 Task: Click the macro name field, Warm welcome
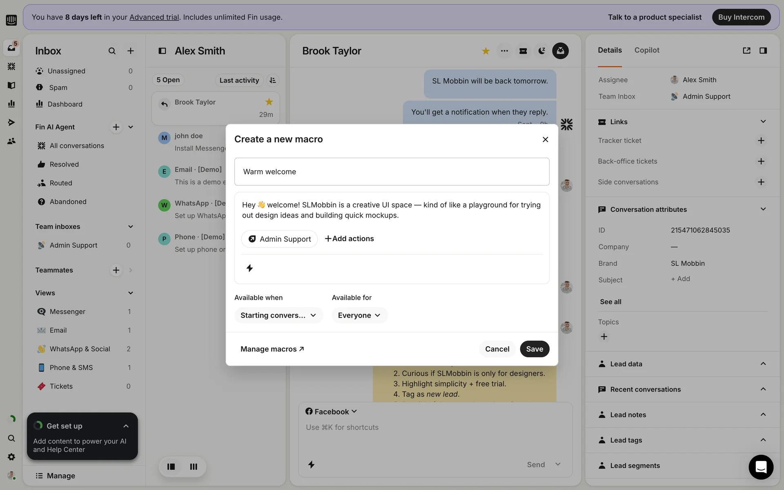(392, 172)
